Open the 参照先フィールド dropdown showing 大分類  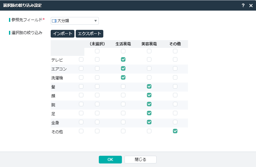click(x=74, y=21)
